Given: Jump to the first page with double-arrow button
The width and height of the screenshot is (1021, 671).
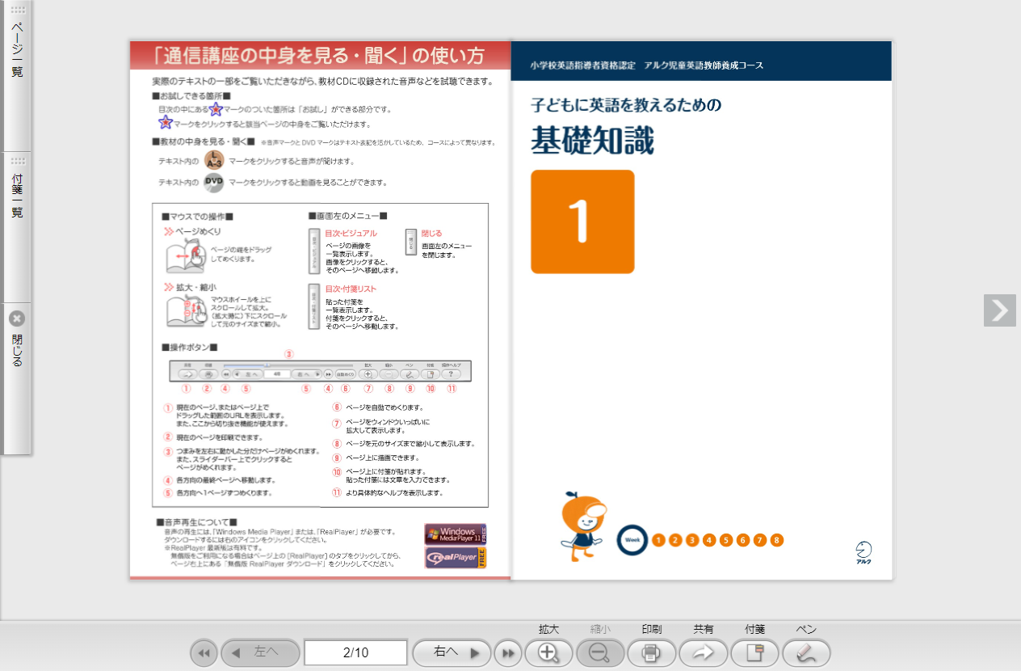Looking at the screenshot, I should tap(204, 652).
